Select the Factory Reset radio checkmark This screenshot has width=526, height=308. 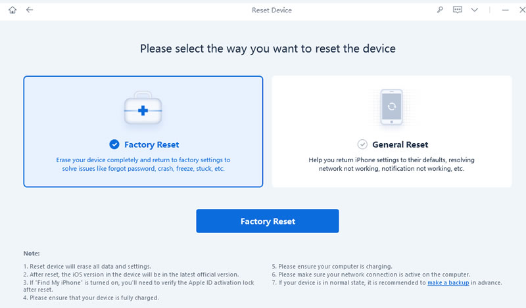coord(114,144)
